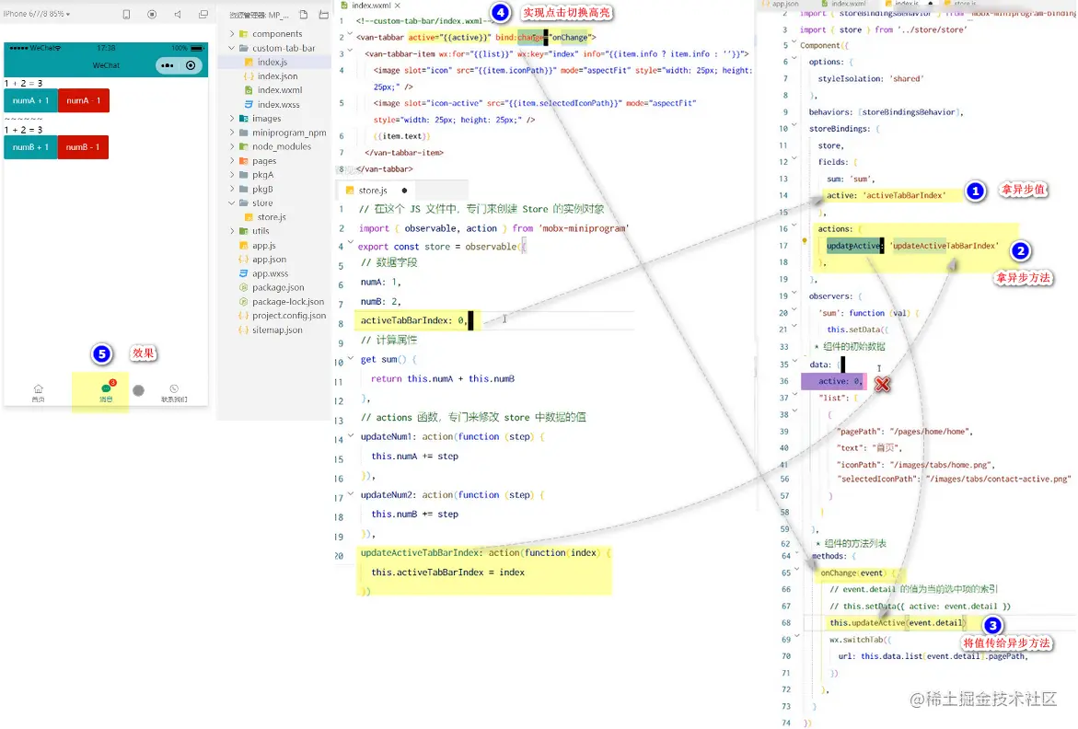Click the record icon in simulator toolbar
The width and height of the screenshot is (1078, 729).
(x=152, y=15)
